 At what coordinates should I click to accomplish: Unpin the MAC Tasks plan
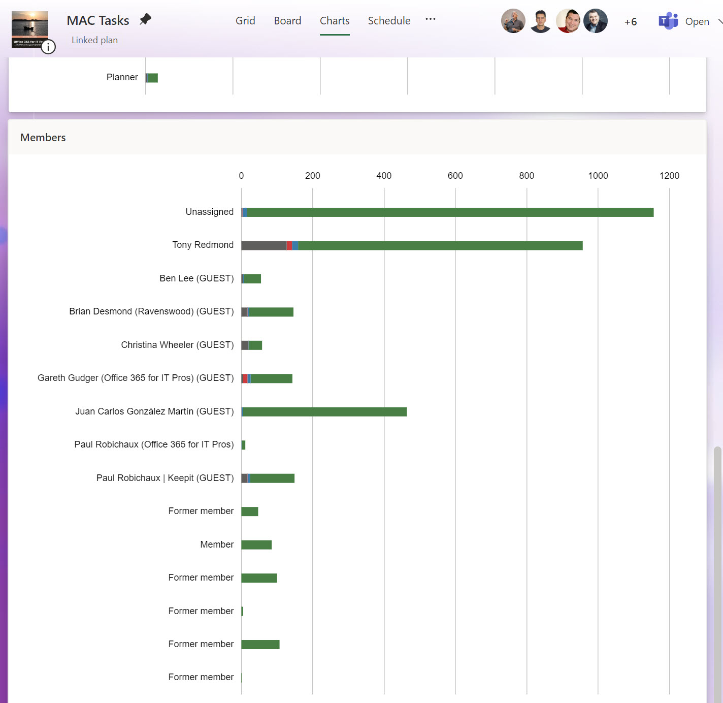145,19
